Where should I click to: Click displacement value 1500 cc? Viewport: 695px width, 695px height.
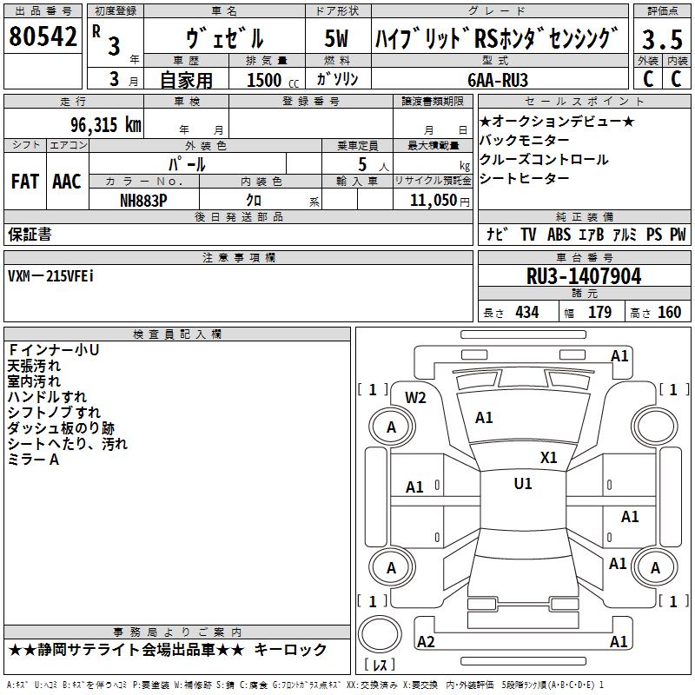pos(273,80)
